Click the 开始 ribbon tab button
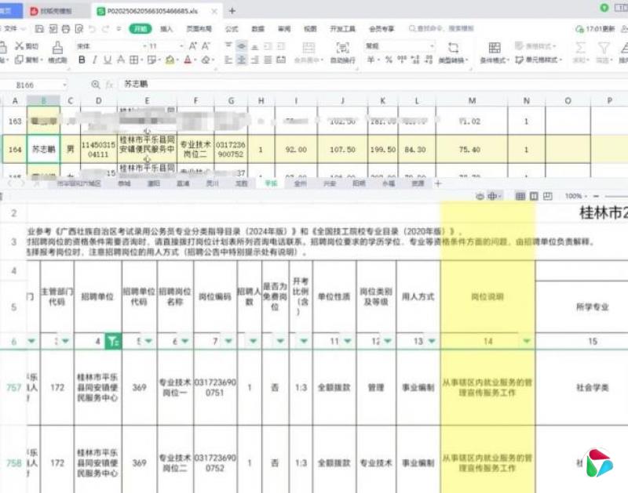Viewport: 628px width, 493px height. 140,28
